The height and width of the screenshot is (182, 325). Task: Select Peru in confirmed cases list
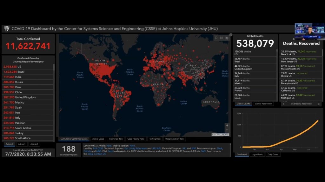coord(28,87)
